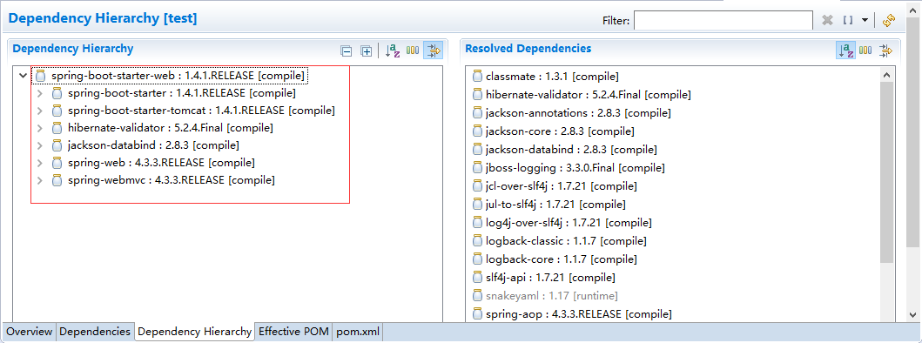The width and height of the screenshot is (922, 343).
Task: Click the Resolved Dependencies vertical scrollbar thumb
Action: tap(886, 171)
